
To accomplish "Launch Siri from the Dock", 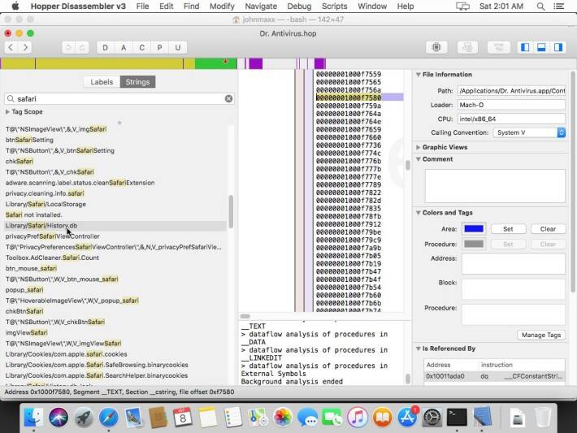I will (x=59, y=418).
